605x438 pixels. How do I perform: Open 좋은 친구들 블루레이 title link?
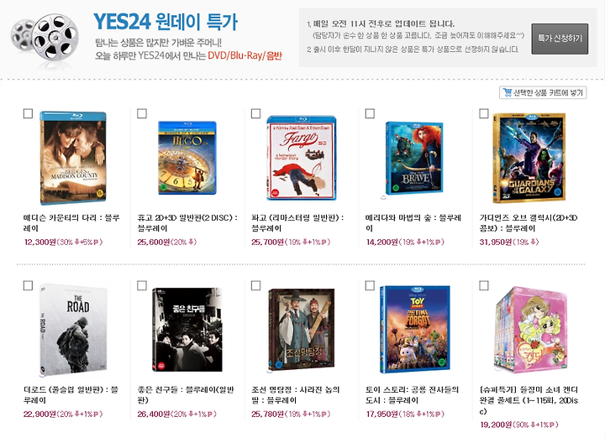coord(186,395)
